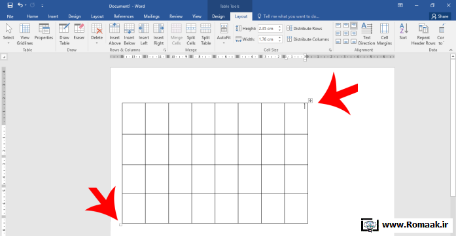456x236 pixels.
Task: Select the top-right cell alignment option
Action: [354, 25]
